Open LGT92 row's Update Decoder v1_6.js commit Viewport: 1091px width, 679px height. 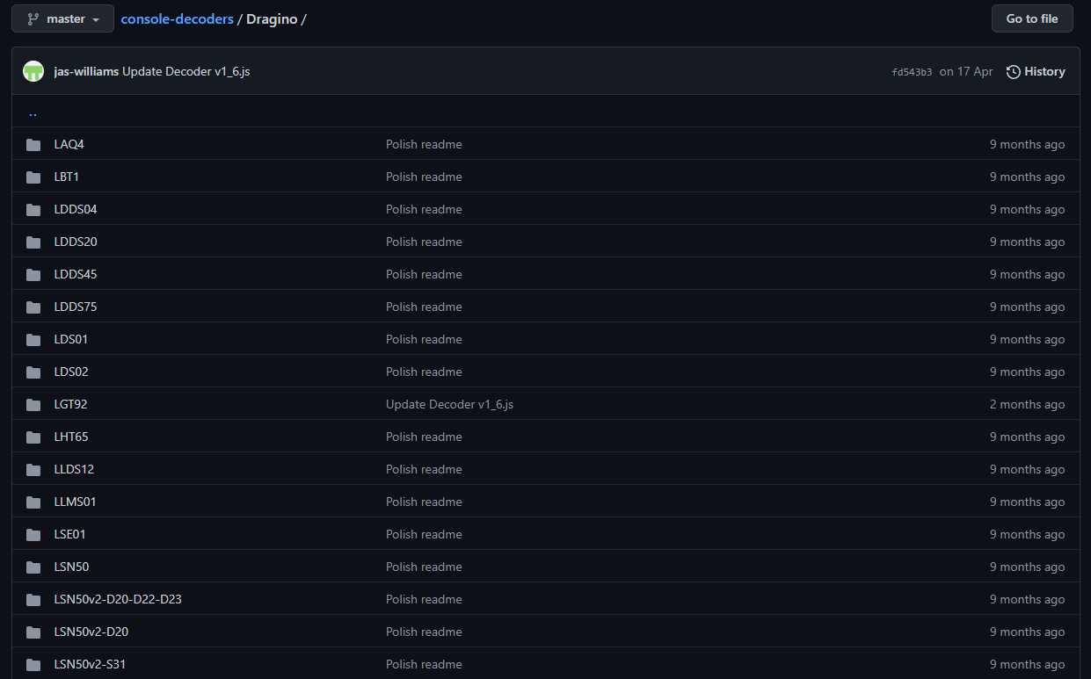[449, 404]
